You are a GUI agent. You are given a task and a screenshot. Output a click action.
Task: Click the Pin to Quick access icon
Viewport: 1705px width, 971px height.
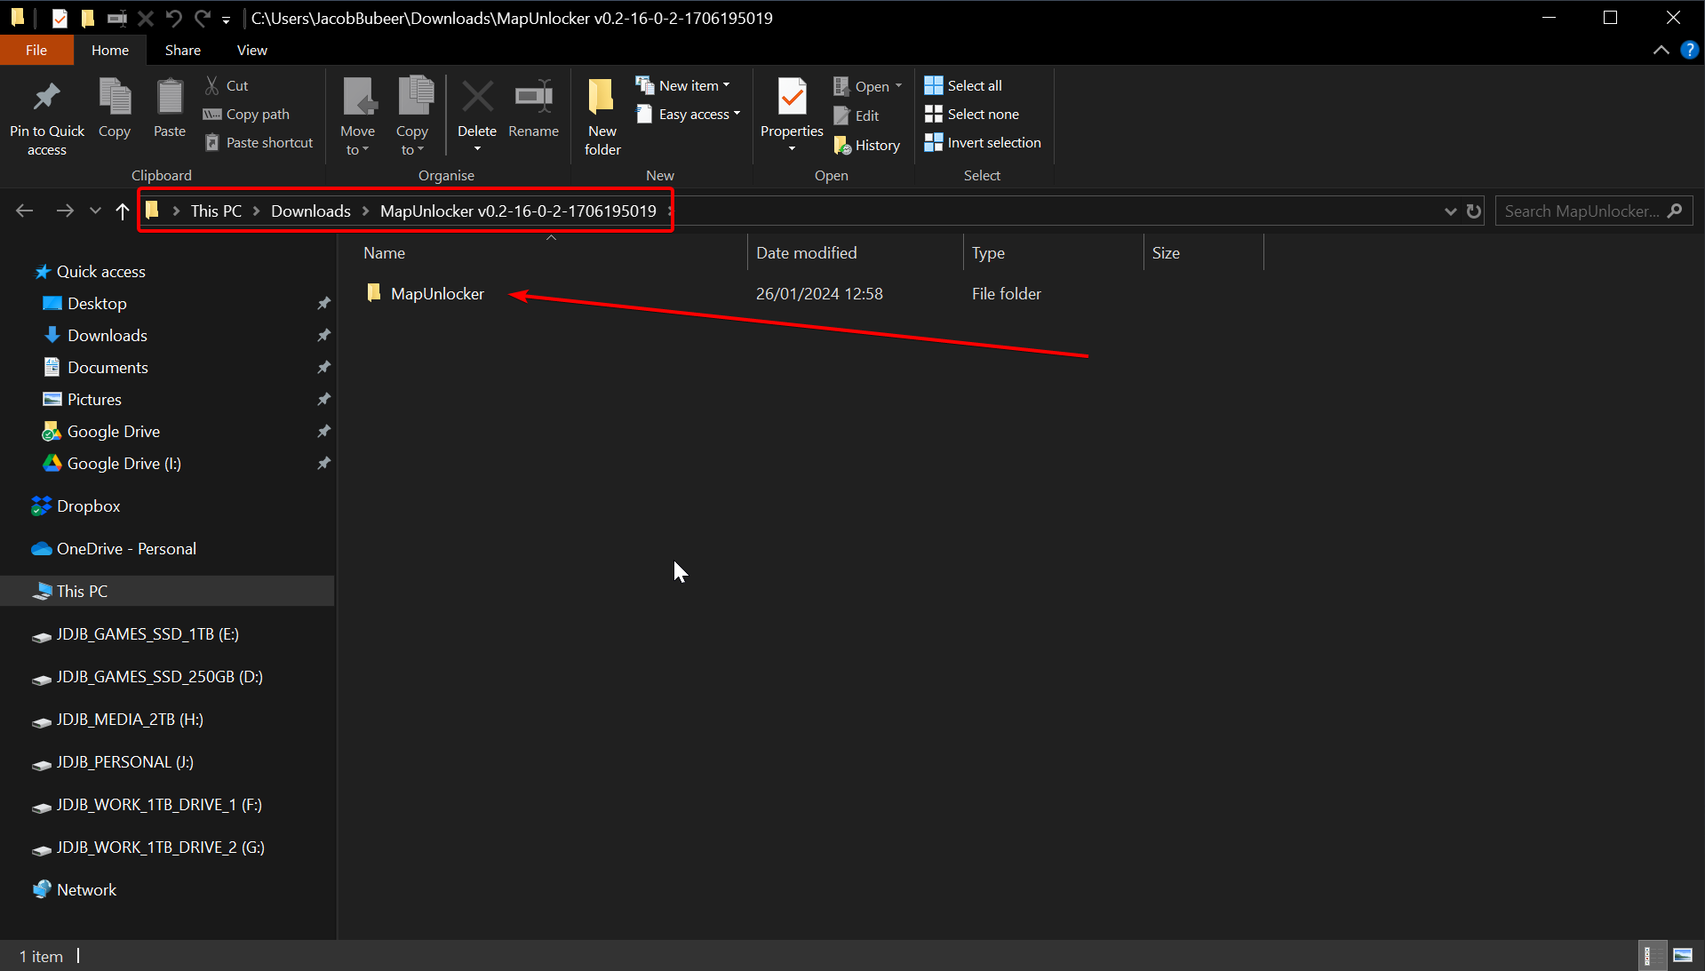coord(46,98)
